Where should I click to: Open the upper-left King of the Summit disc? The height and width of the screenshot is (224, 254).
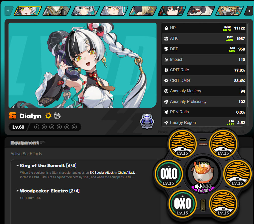(x=183, y=143)
